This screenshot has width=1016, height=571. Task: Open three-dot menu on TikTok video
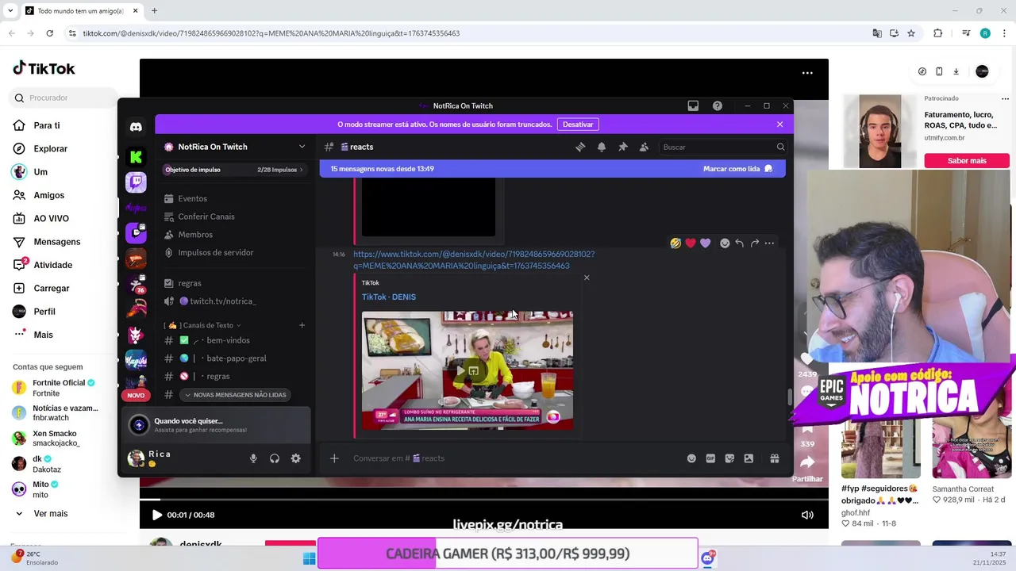click(807, 73)
